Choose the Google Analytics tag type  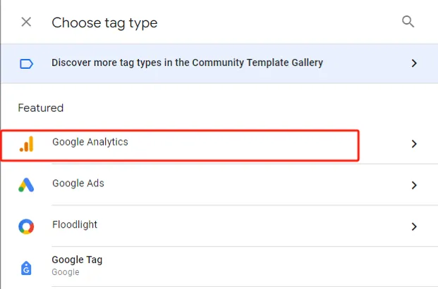tap(90, 142)
